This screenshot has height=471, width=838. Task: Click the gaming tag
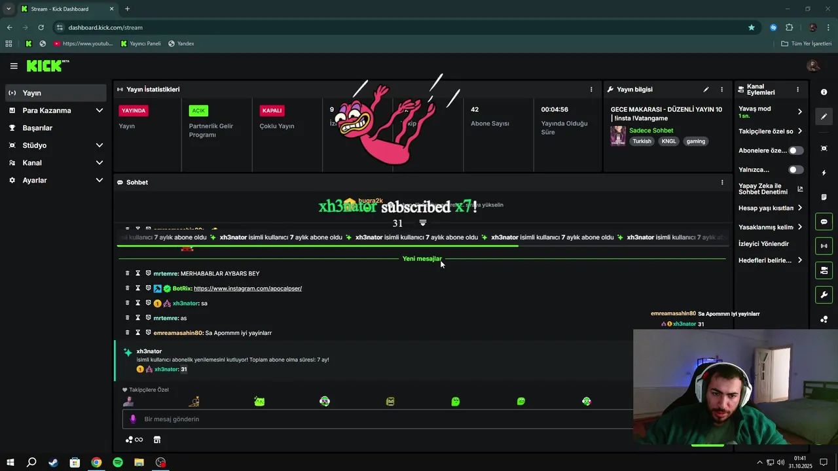pyautogui.click(x=695, y=141)
